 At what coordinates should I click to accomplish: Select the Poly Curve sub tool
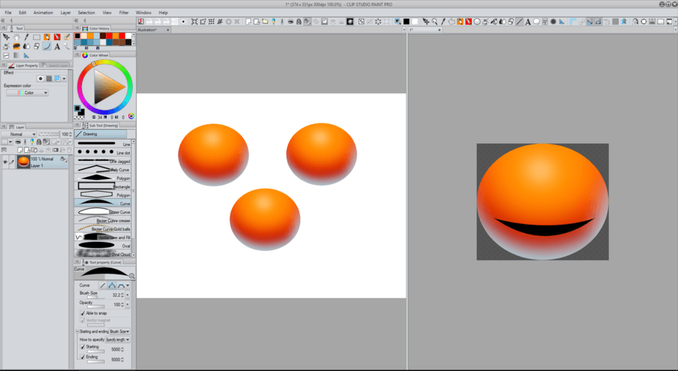[x=103, y=170]
